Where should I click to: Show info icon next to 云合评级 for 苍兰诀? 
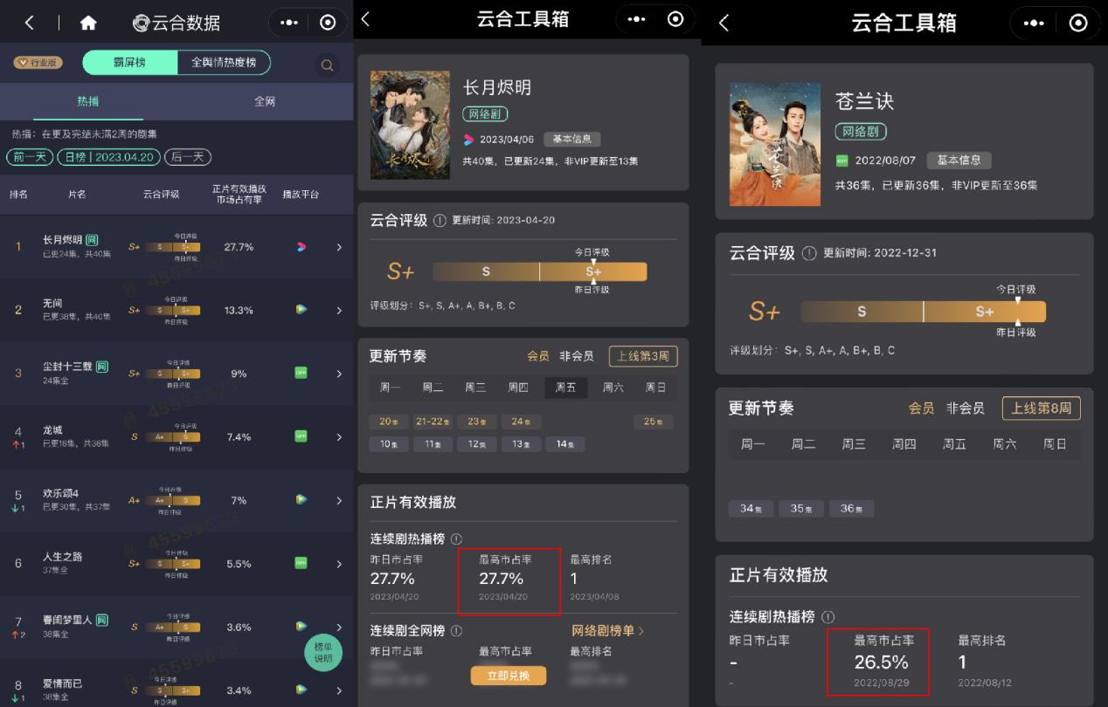[x=809, y=253]
